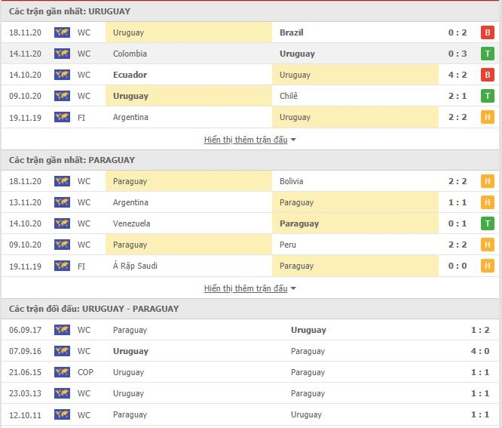The width and height of the screenshot is (502, 428).
Task: Select the 4 : 0 score of Uruguay–Paraguay 07.09.16
Action: pyautogui.click(x=480, y=351)
